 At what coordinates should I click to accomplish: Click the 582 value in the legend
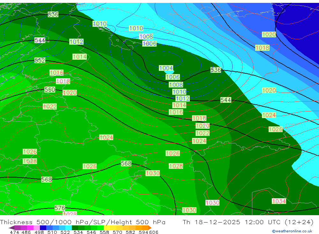click(130, 232)
